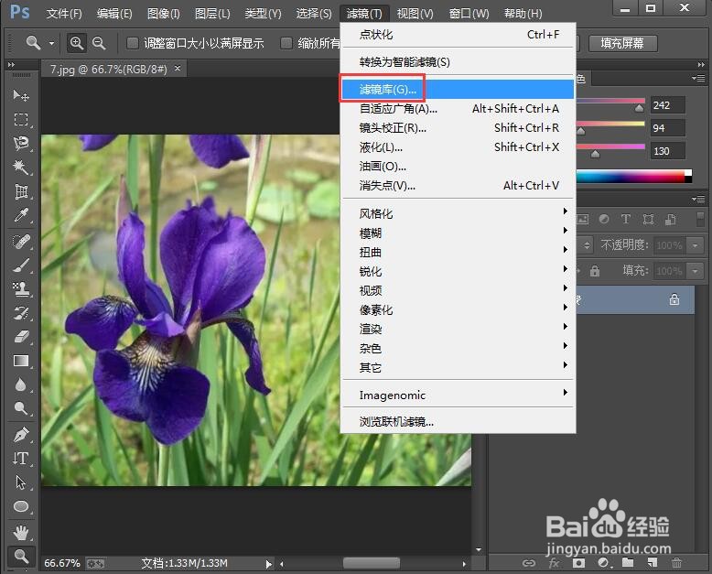This screenshot has width=712, height=574.
Task: Open the opacity 100% dropdown
Action: 696,245
